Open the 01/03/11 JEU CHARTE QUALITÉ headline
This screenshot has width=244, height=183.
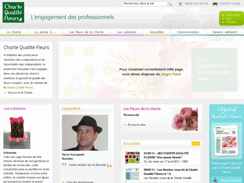[166, 155]
